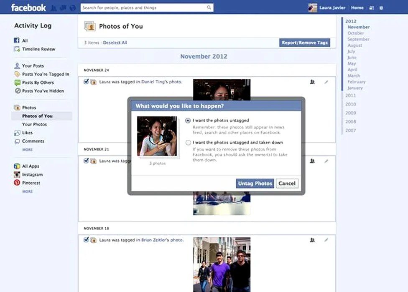
Task: Select 'I want the photos untagged' option
Action: (188, 121)
